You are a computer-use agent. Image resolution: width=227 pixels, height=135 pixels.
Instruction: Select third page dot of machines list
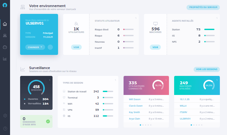click(197, 125)
